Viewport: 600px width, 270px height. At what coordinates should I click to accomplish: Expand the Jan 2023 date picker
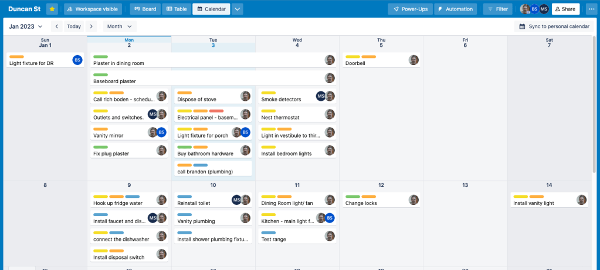pyautogui.click(x=25, y=26)
